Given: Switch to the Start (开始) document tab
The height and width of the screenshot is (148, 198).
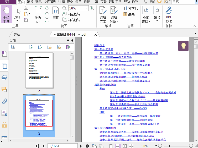Looking at the screenshot, I should 17,34.
